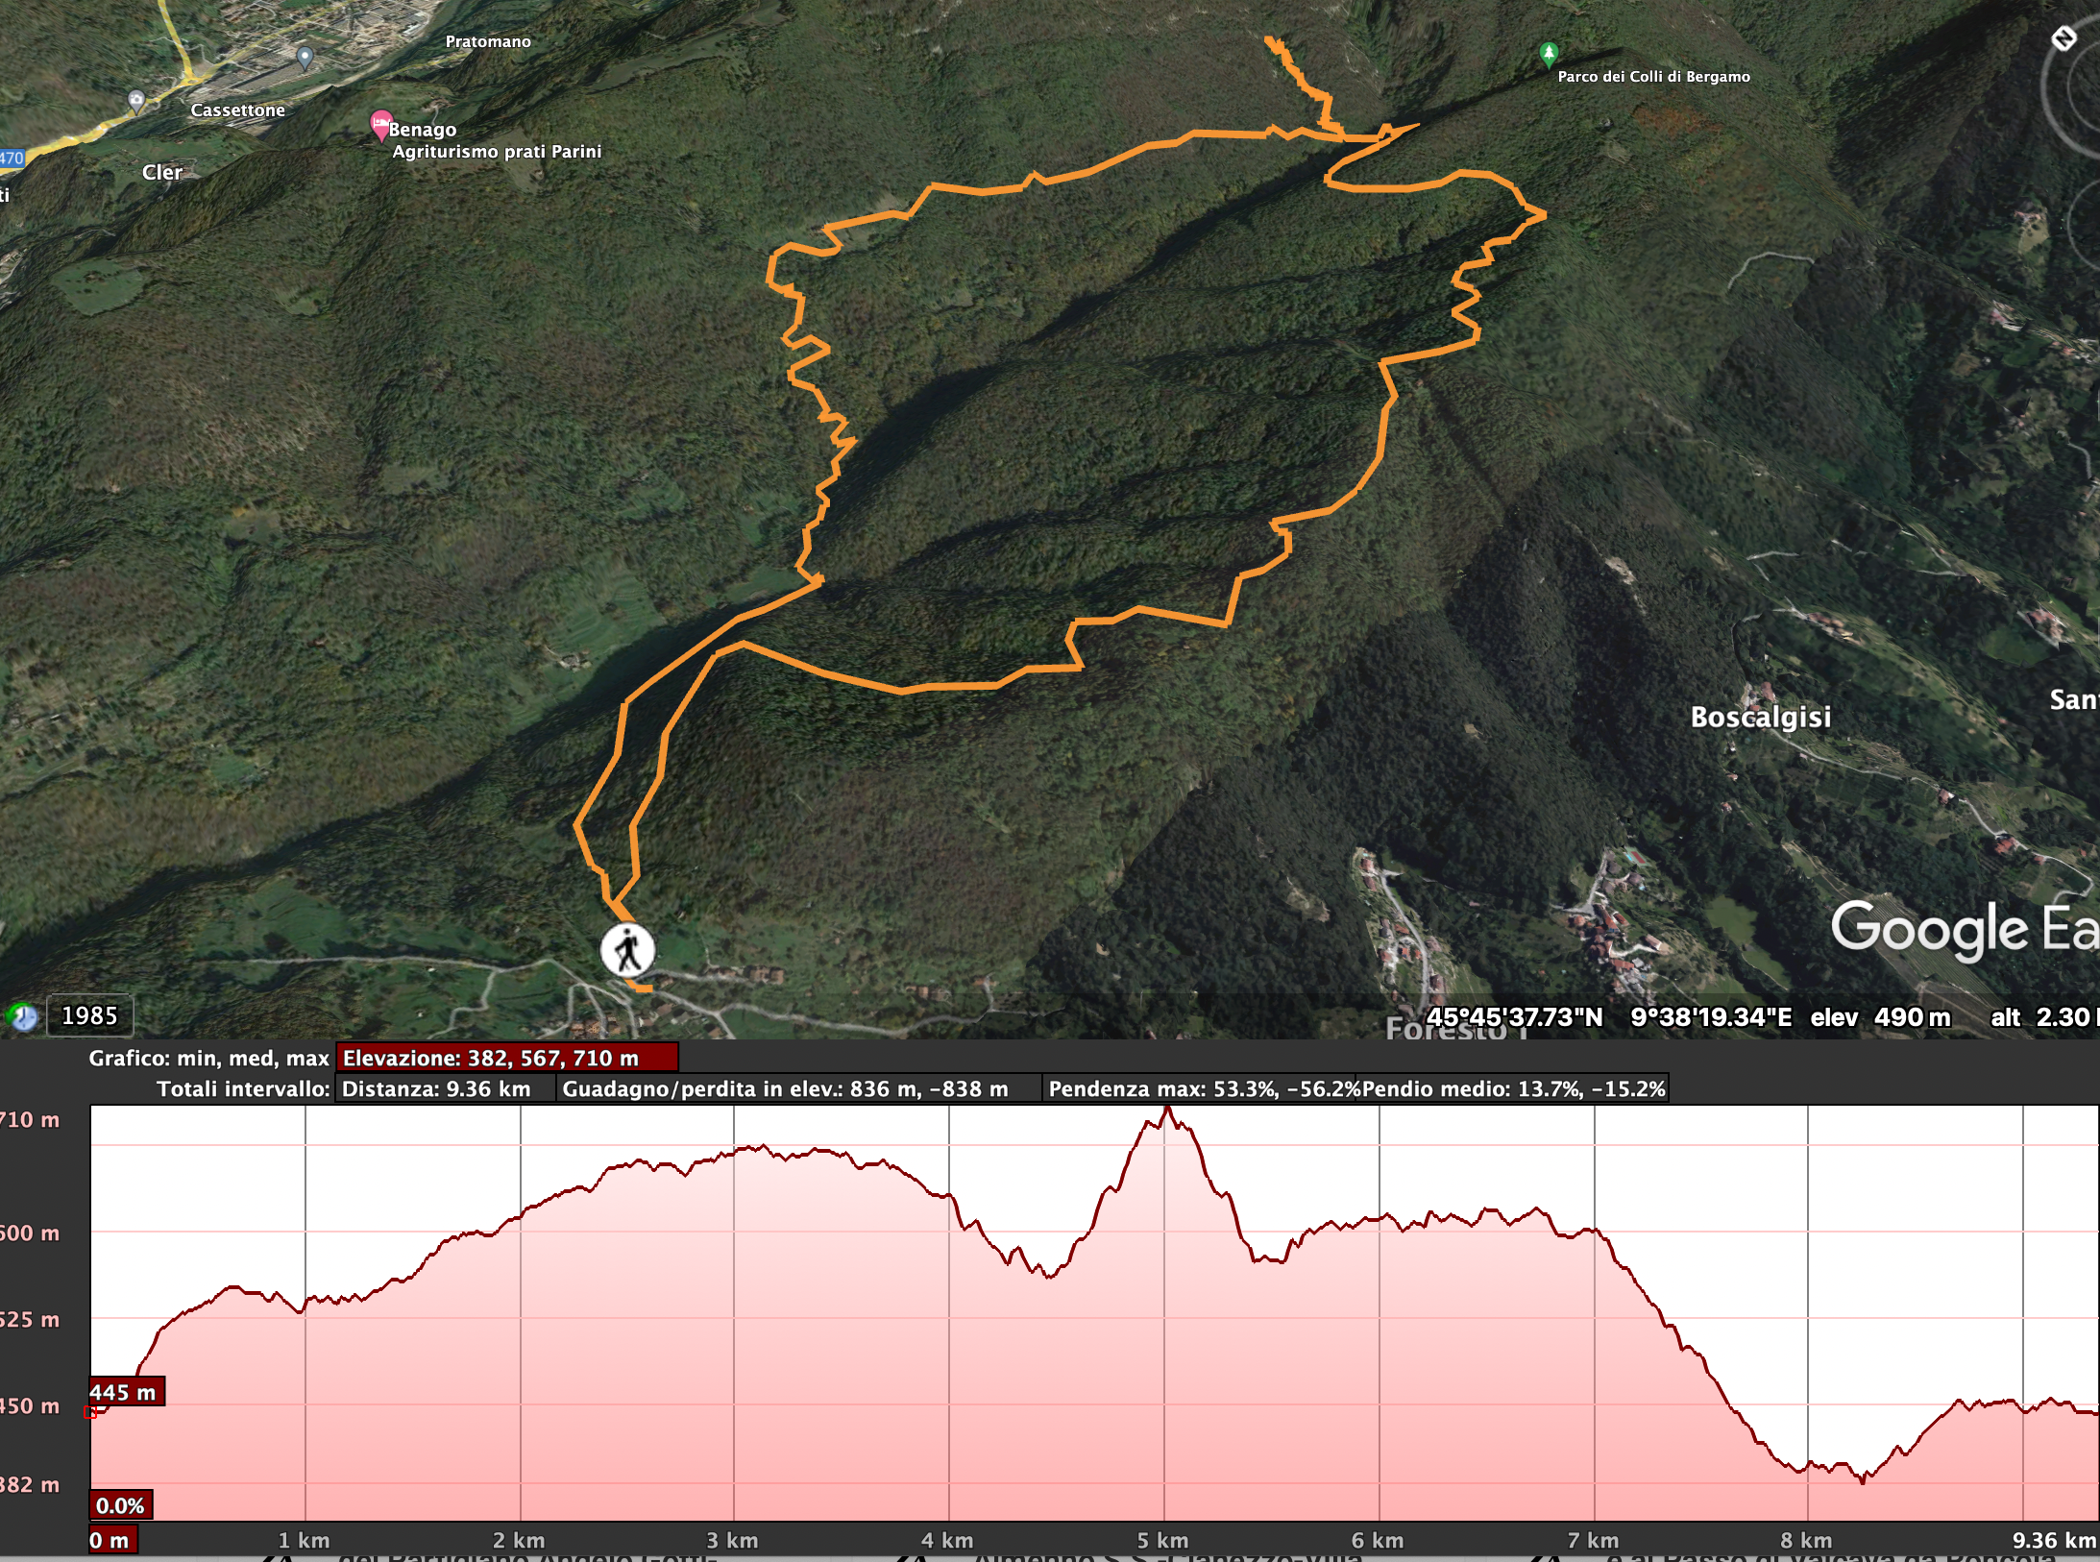The width and height of the screenshot is (2100, 1562).
Task: Click the longitude 9°38'19.34"E readout
Action: pyautogui.click(x=1711, y=1017)
